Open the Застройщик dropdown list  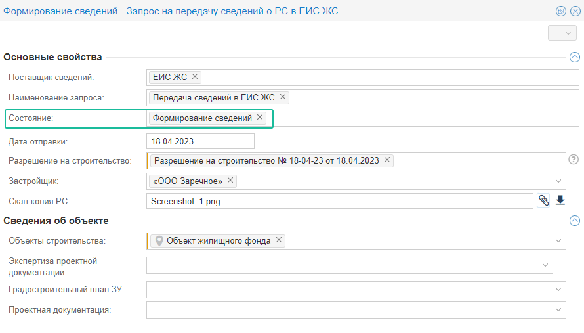coord(558,181)
